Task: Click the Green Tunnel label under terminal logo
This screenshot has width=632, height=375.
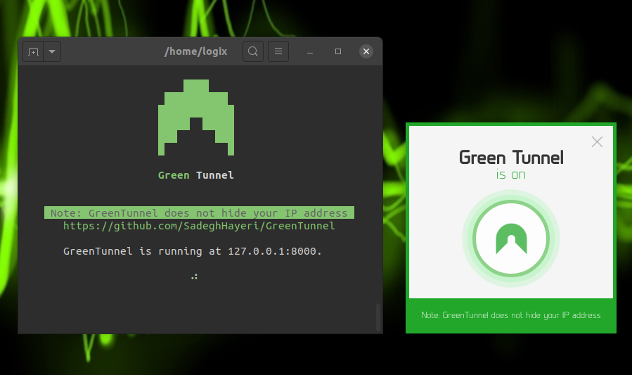Action: [x=195, y=175]
